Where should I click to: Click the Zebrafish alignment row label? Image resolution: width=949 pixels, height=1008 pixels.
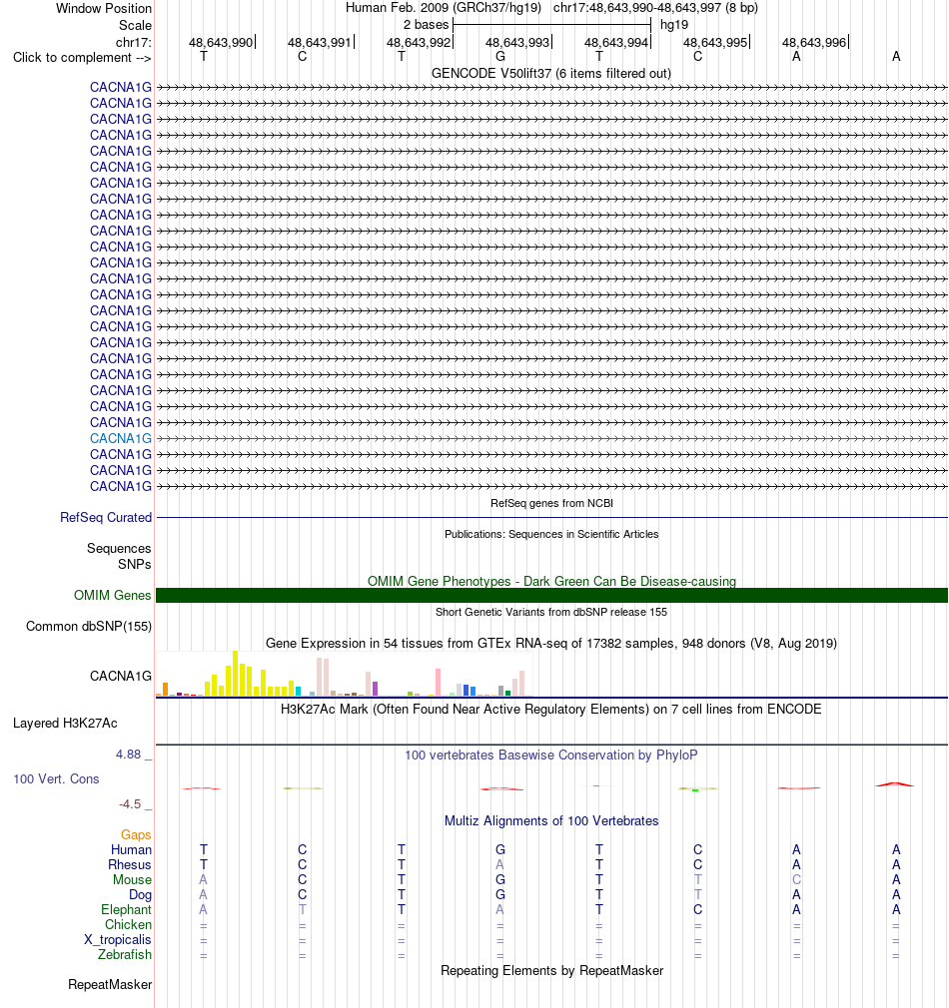(x=125, y=955)
